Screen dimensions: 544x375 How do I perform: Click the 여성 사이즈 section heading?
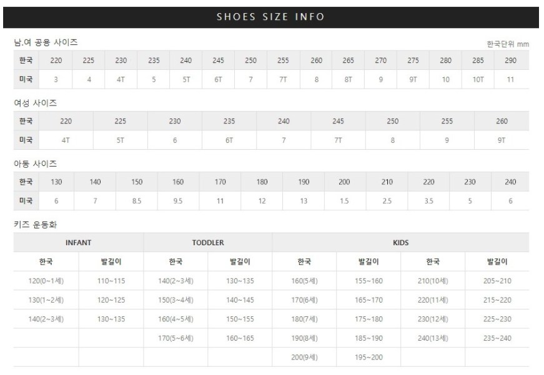pyautogui.click(x=35, y=103)
